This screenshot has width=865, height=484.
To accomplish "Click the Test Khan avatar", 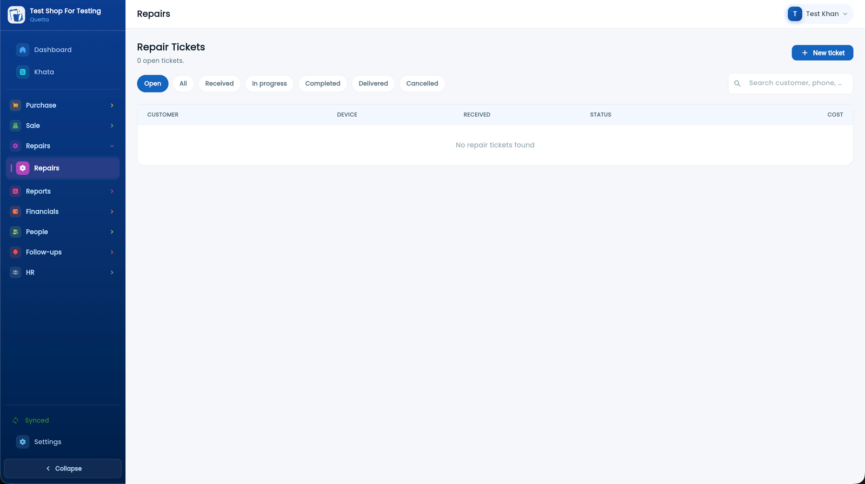I will pos(795,14).
